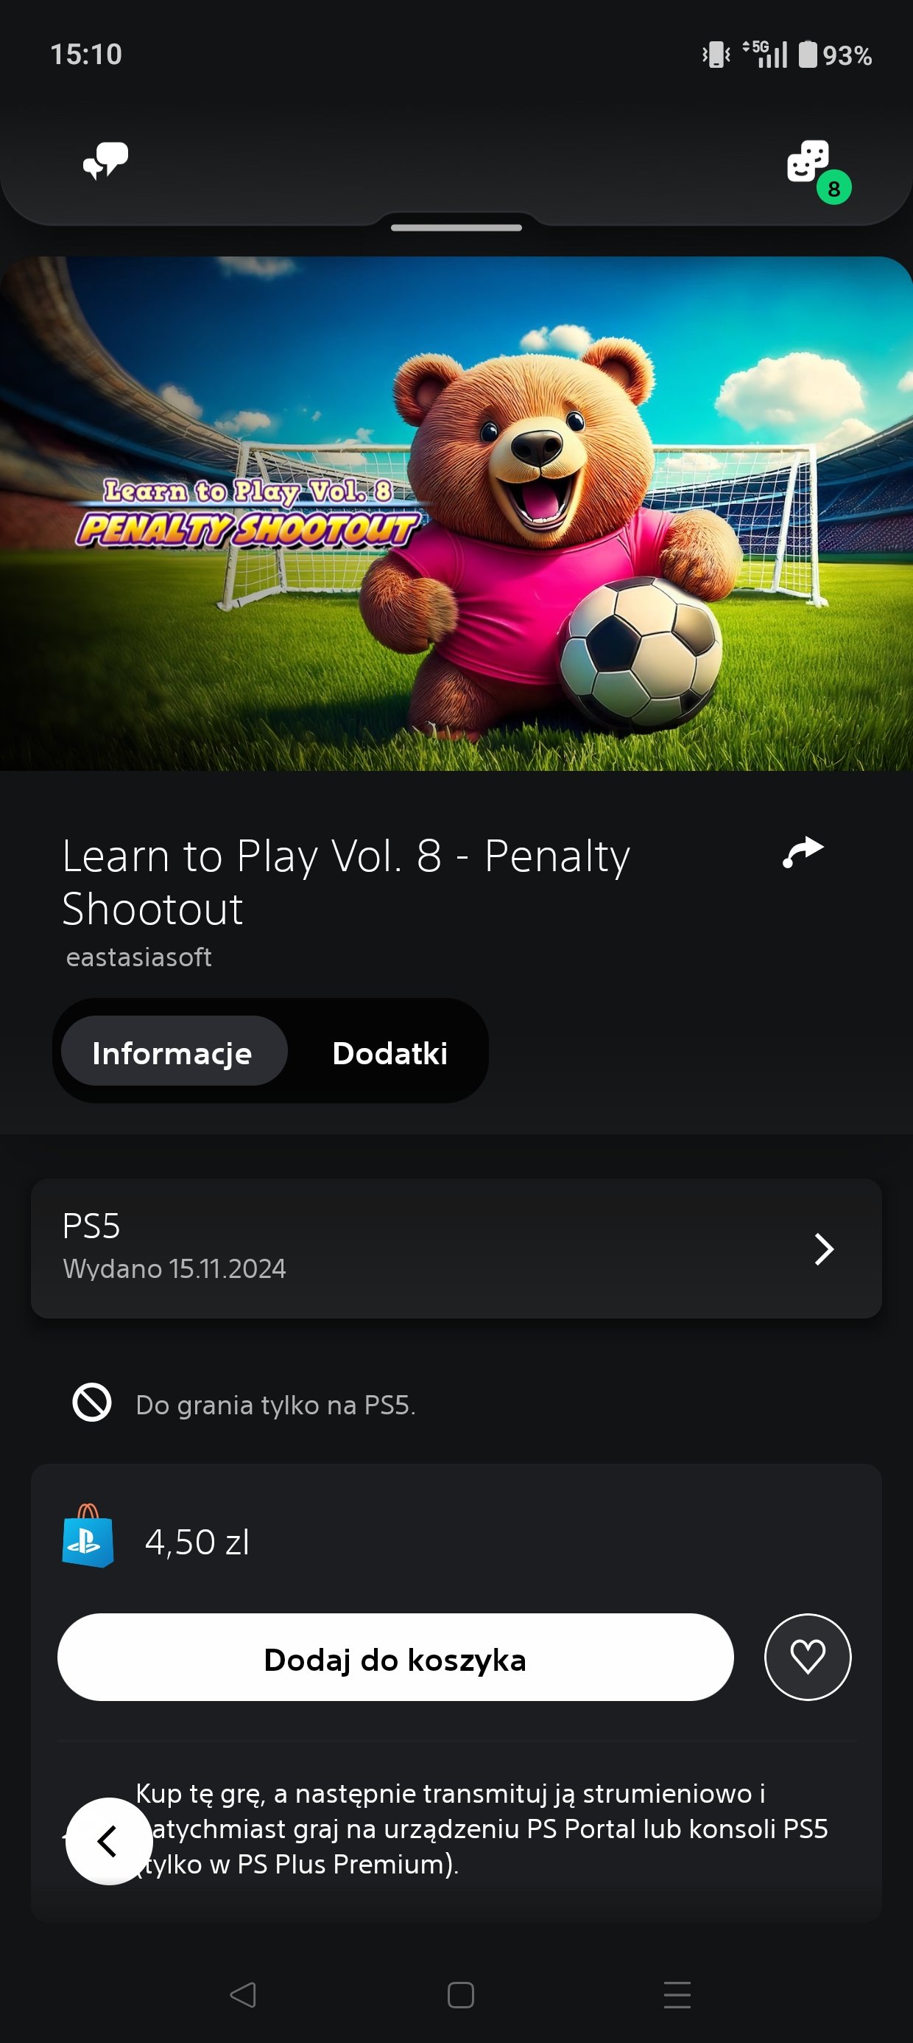Pull the drag handle bar under the header
Viewport: 913px width, 2043px height.
(x=456, y=228)
